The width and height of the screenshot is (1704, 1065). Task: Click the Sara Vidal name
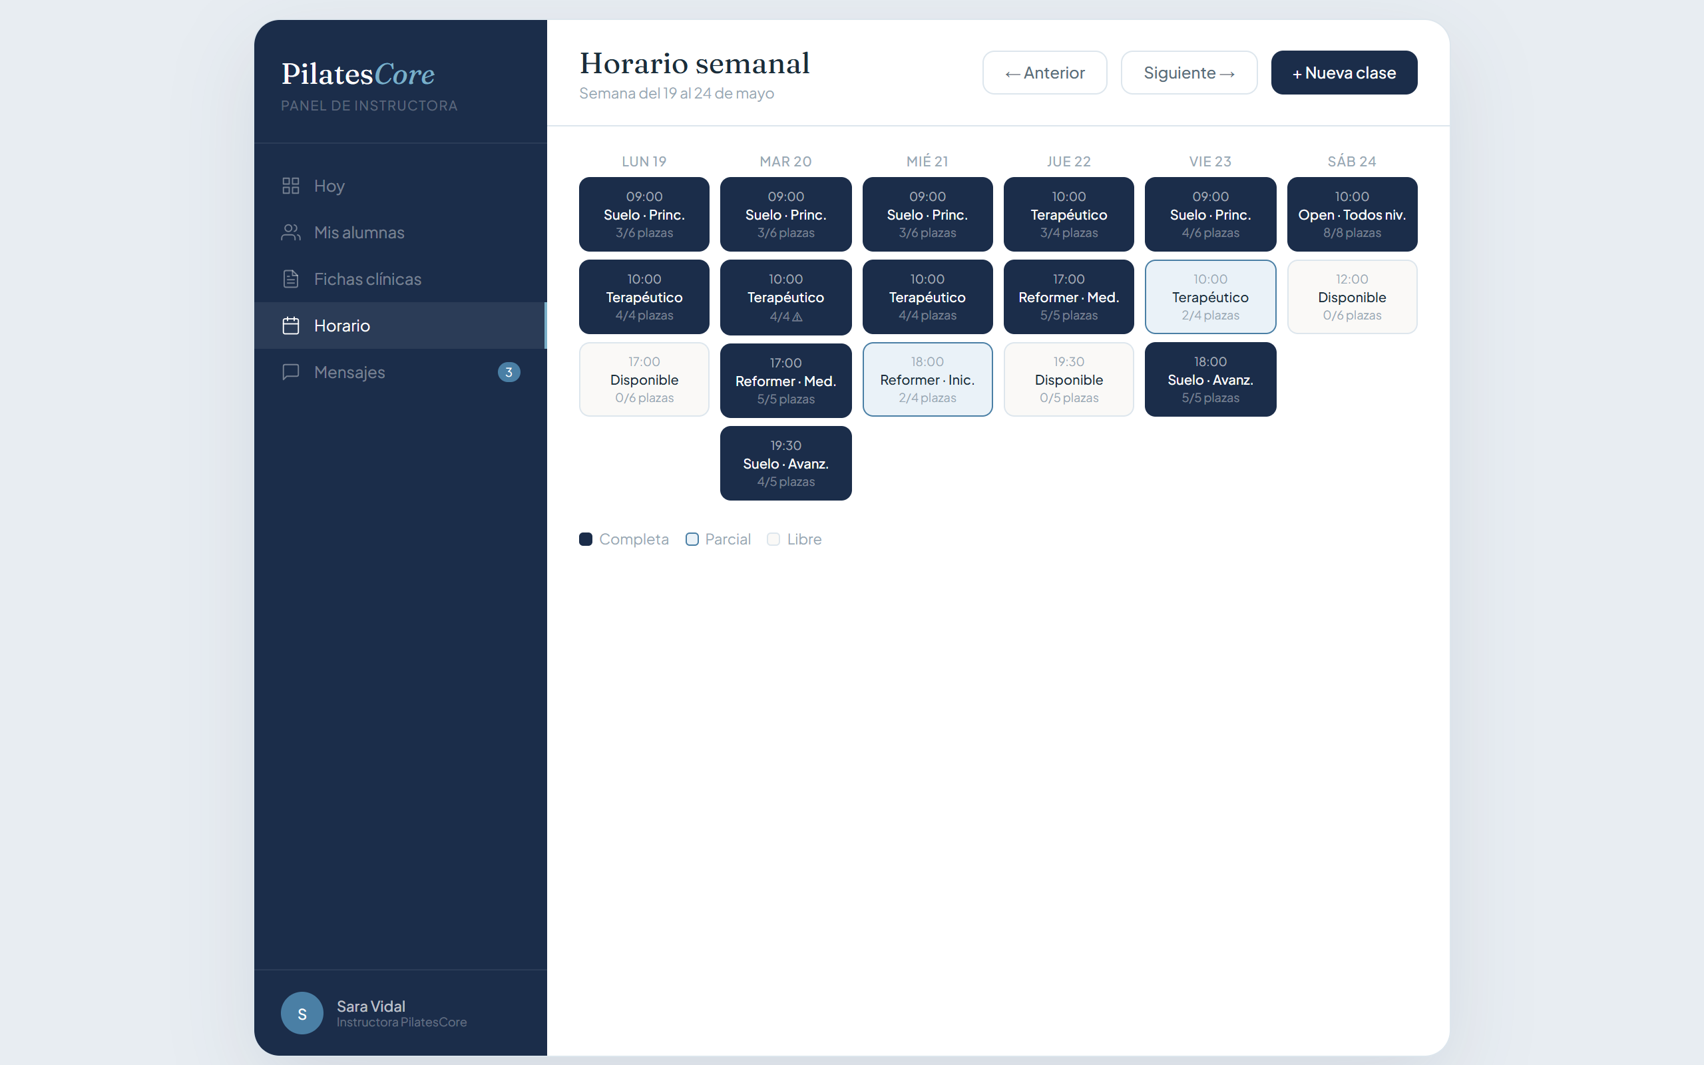click(x=371, y=1006)
